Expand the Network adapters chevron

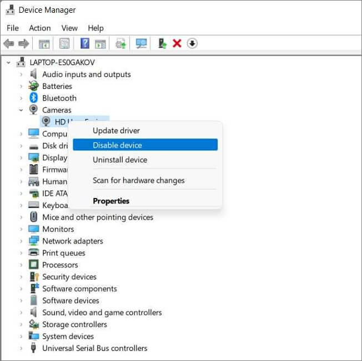21,241
